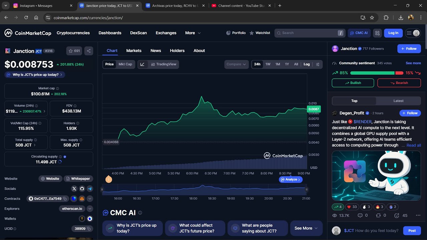Select the 1Y time range
The image size is (427, 240).
coord(287,64)
